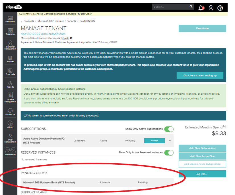
Task: Open the Reports sidebar icon
Action: pyautogui.click(x=10, y=84)
